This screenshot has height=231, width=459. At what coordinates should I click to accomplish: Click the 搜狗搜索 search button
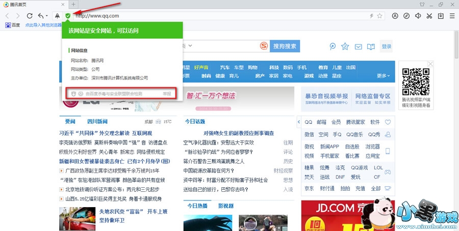coord(285,46)
